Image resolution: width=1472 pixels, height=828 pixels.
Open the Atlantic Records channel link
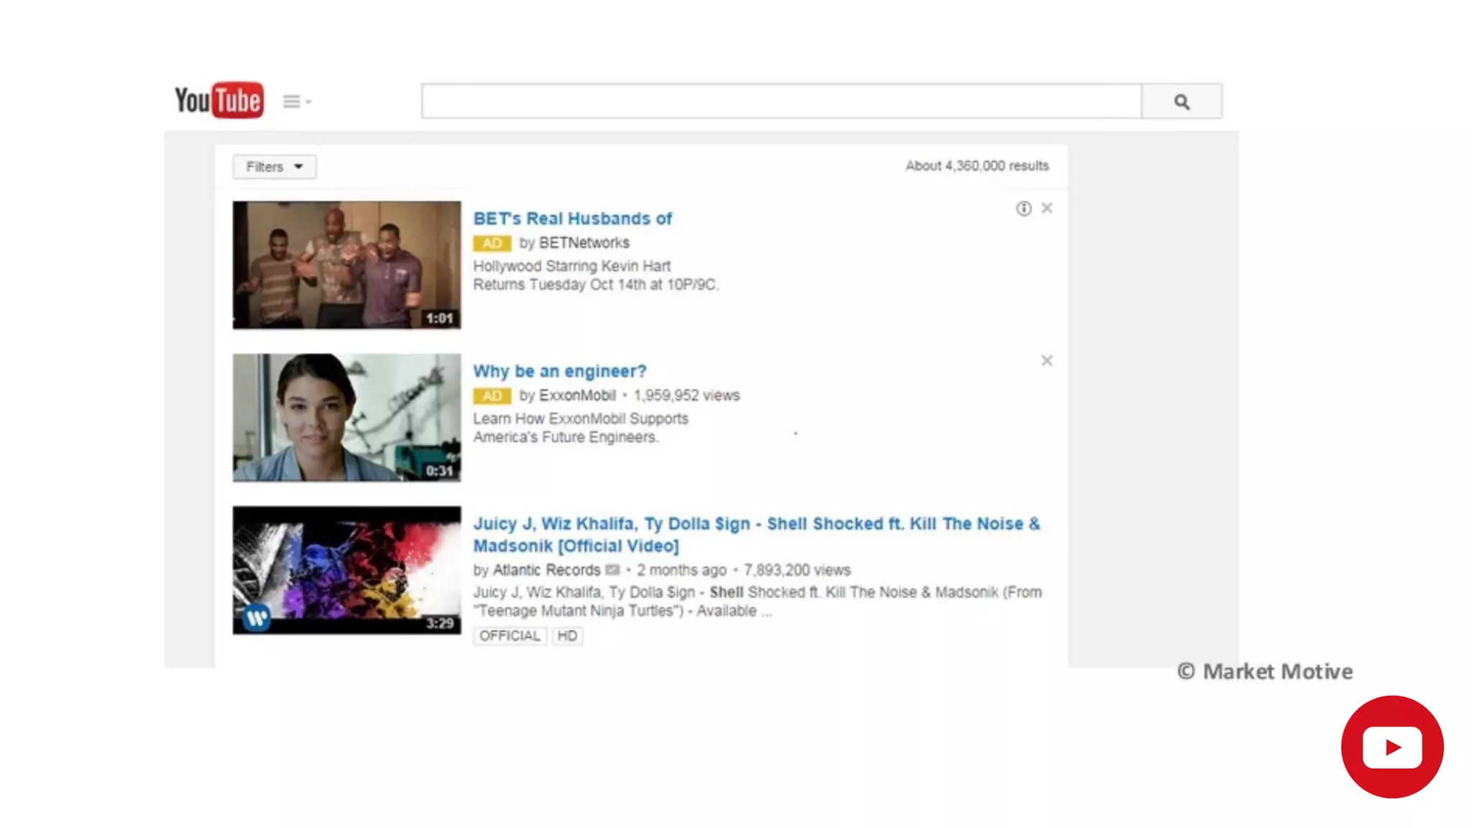546,570
